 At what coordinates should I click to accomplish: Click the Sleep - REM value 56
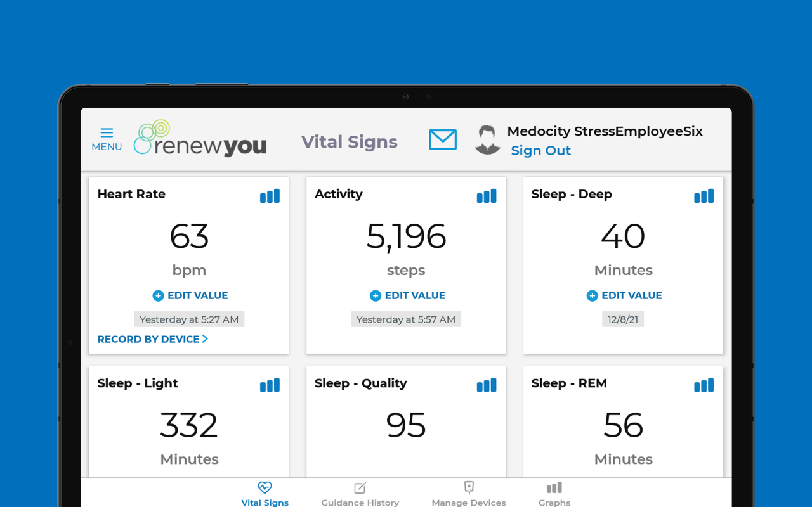pos(623,425)
